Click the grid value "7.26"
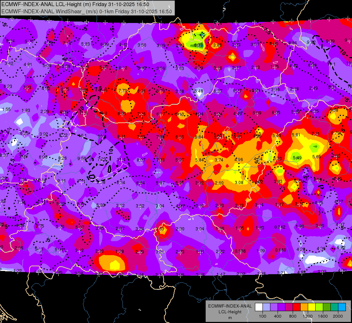This screenshot has height=323, width=352. point(141,114)
